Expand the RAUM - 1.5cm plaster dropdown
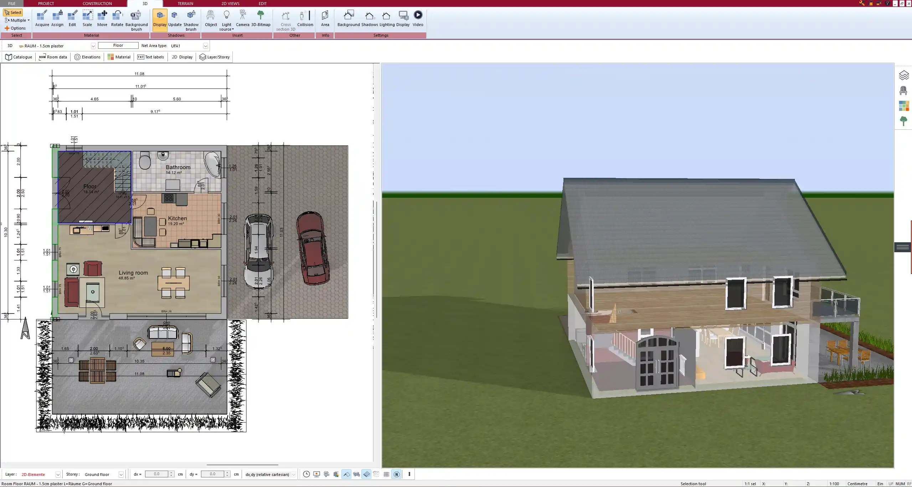The height and width of the screenshot is (487, 912). (93, 46)
